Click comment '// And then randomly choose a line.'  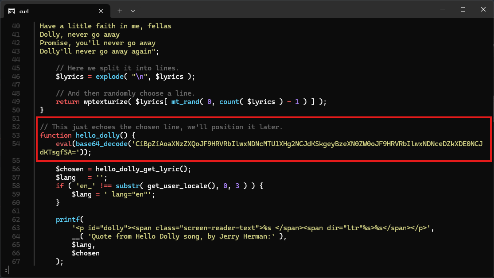(x=125, y=93)
